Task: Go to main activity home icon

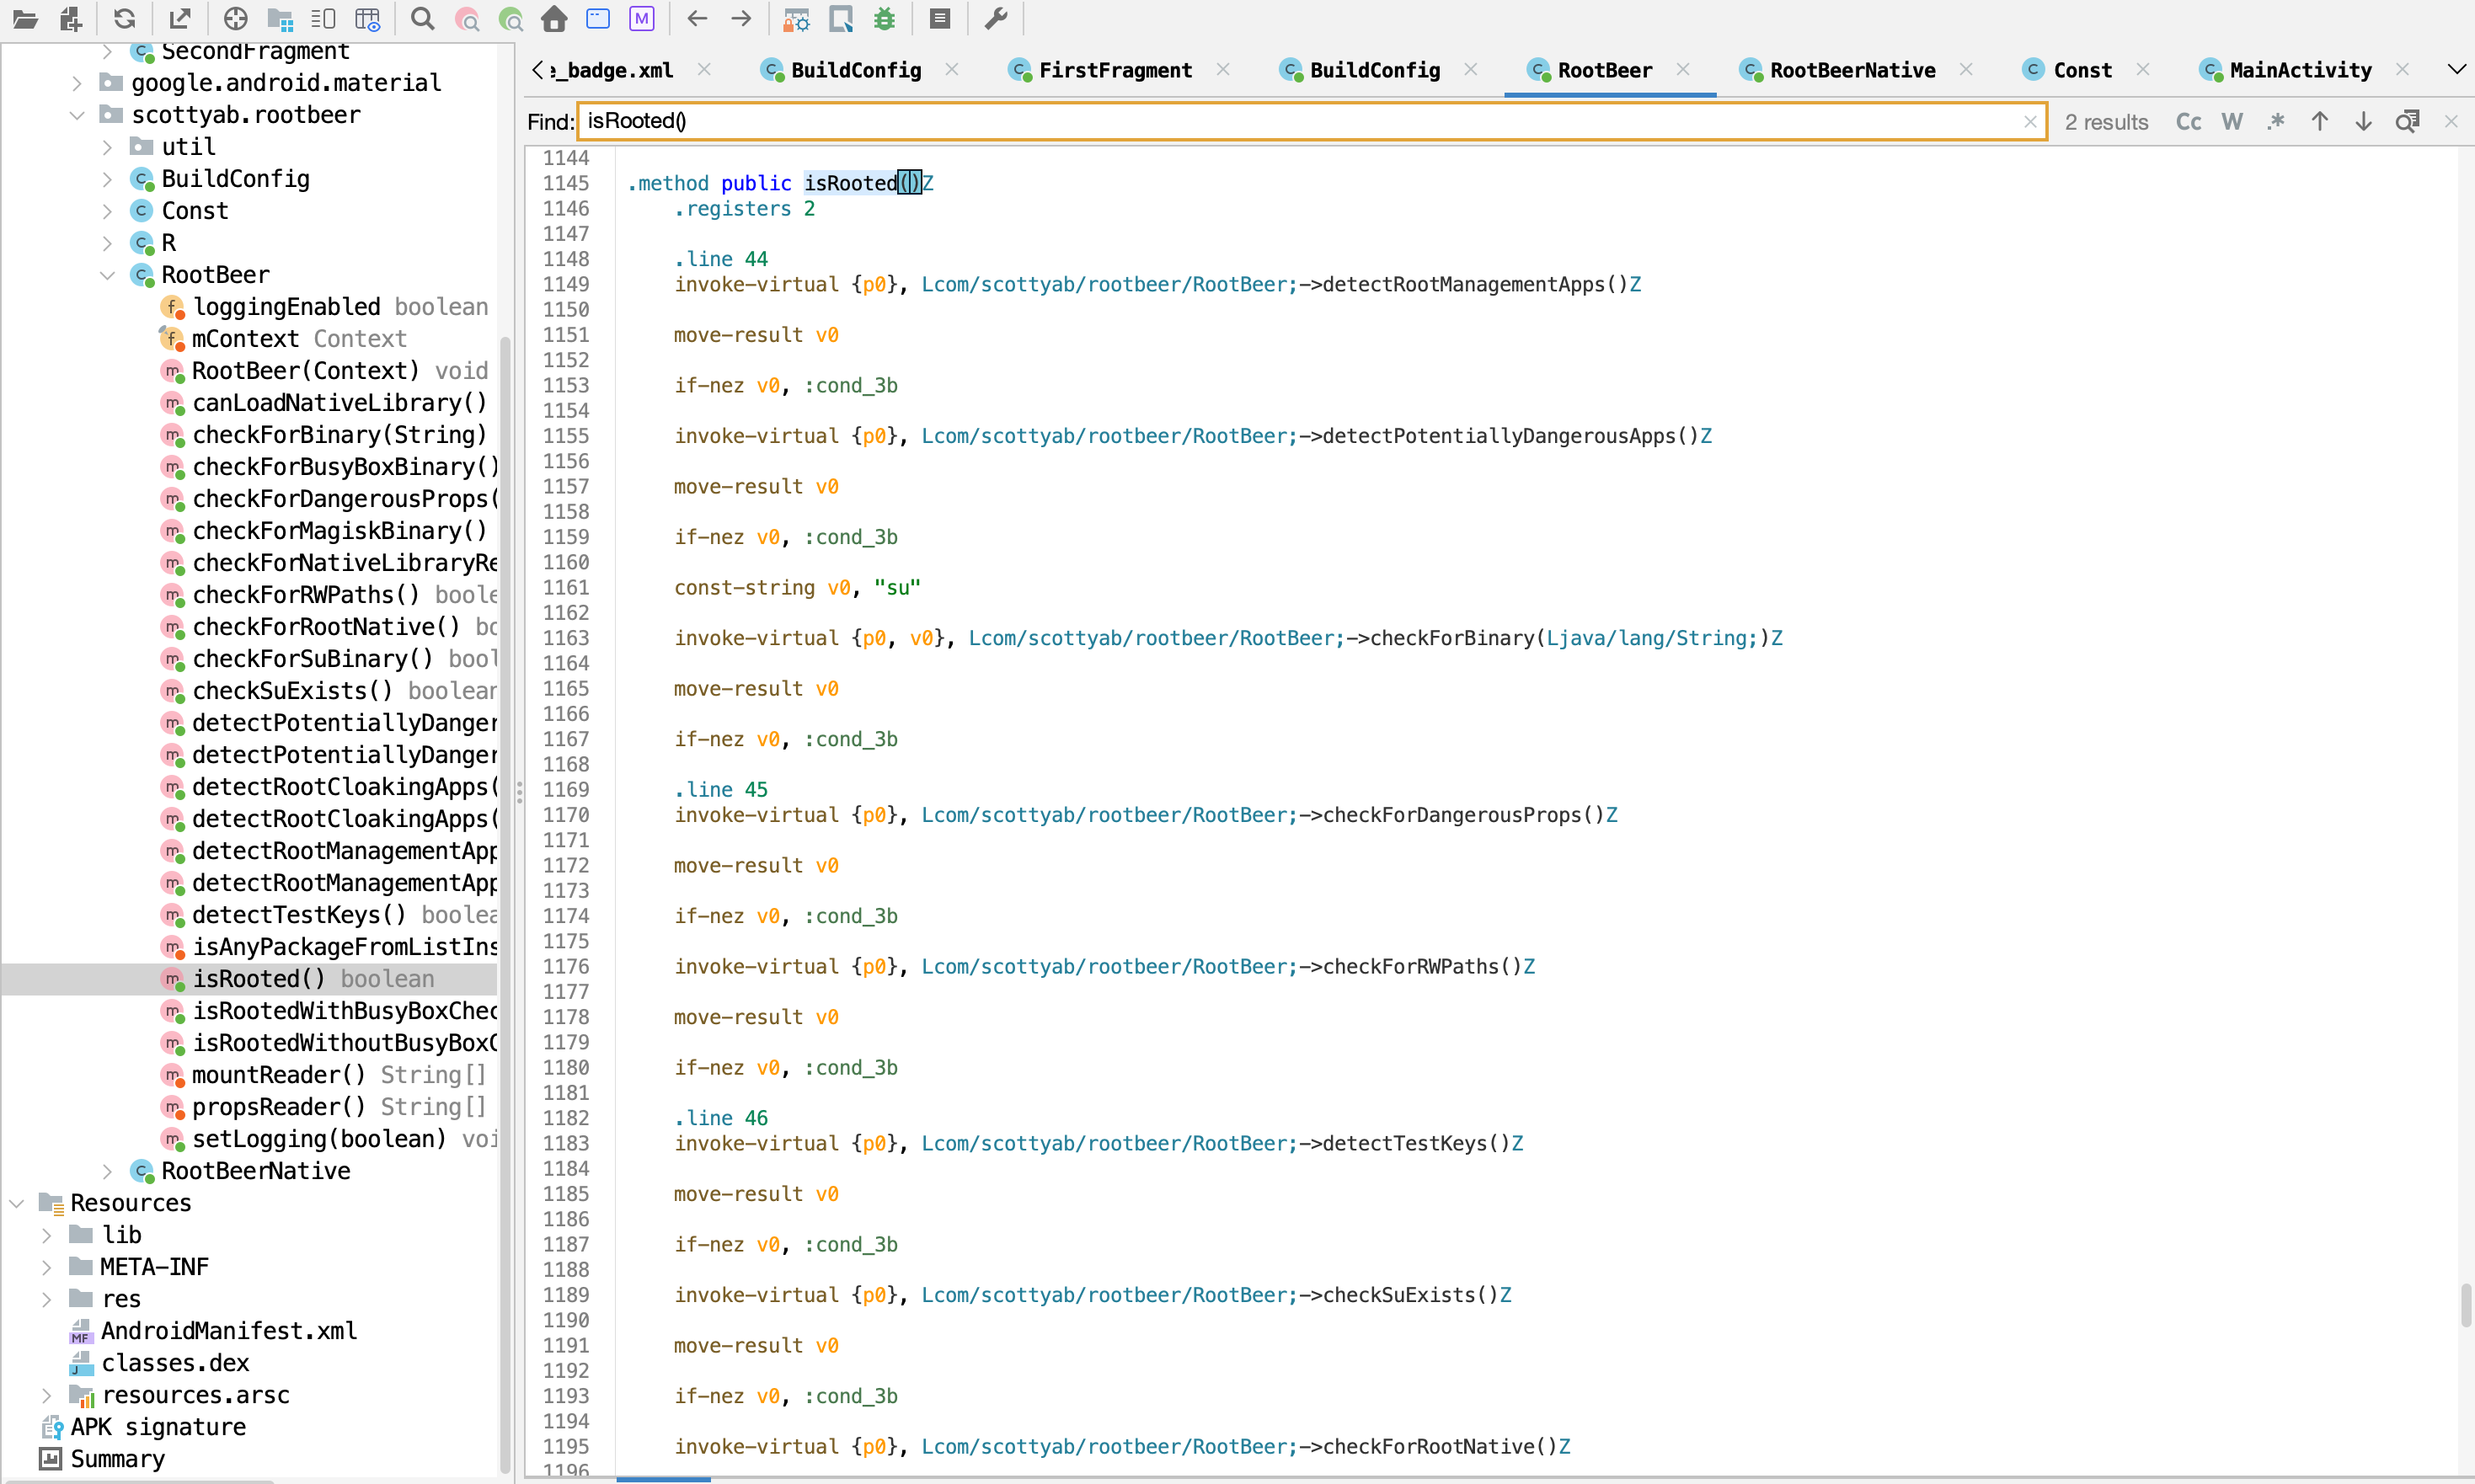Action: point(554,19)
